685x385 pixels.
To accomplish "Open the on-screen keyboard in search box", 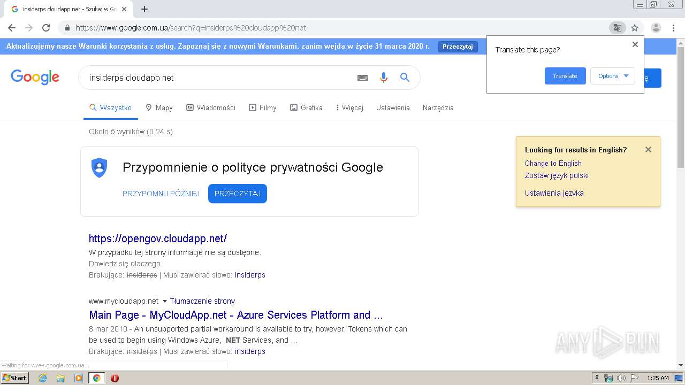I will click(x=362, y=78).
